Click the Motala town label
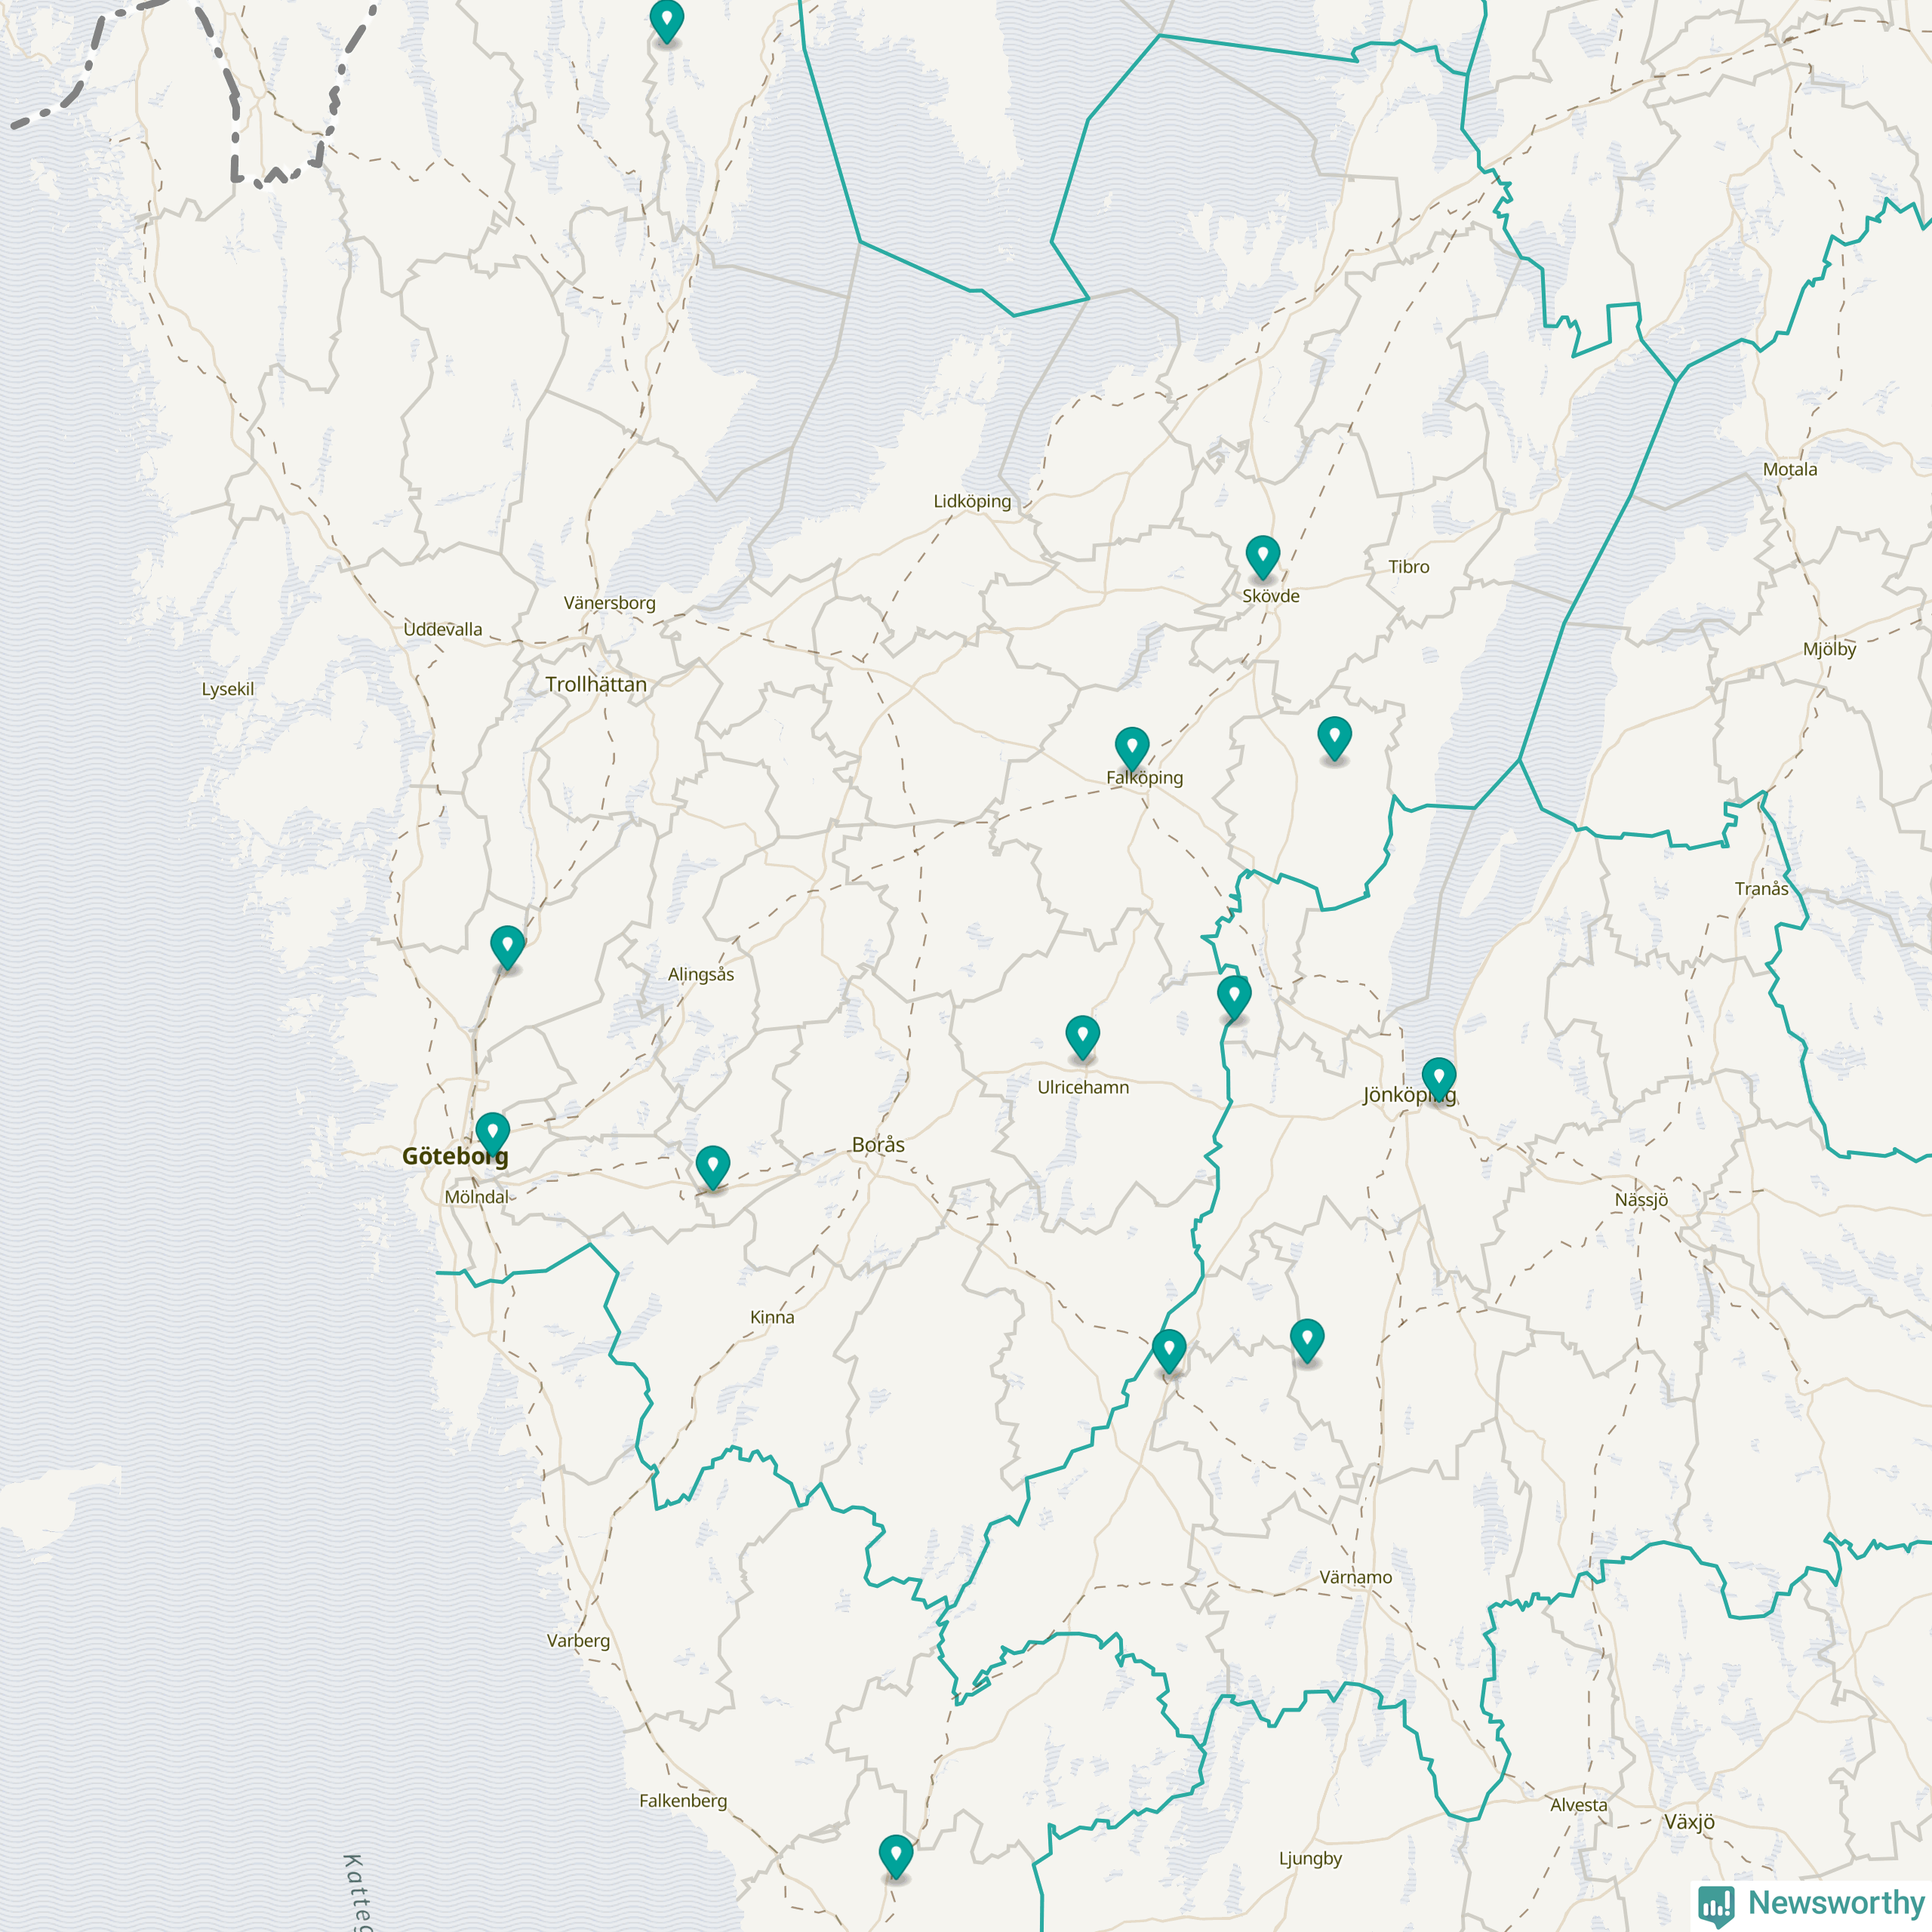Screen dimensions: 1932x1932 point(1790,469)
